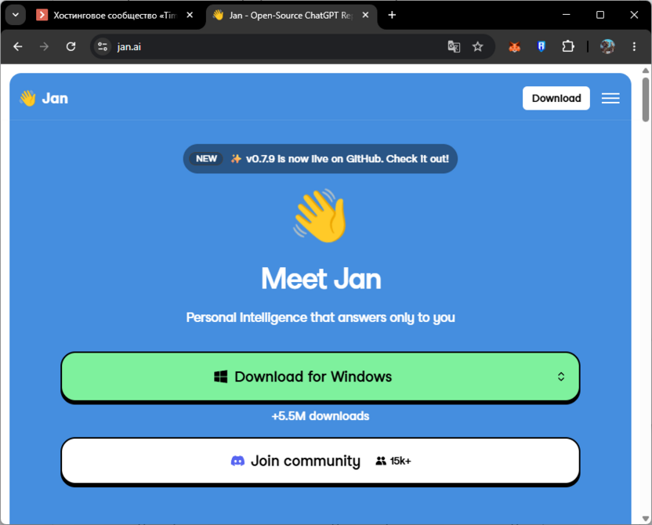
Task: Maximize the browser window
Action: 600,15
